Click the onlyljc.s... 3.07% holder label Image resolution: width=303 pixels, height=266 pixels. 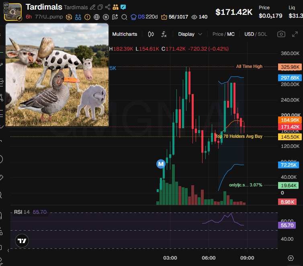[x=246, y=185]
